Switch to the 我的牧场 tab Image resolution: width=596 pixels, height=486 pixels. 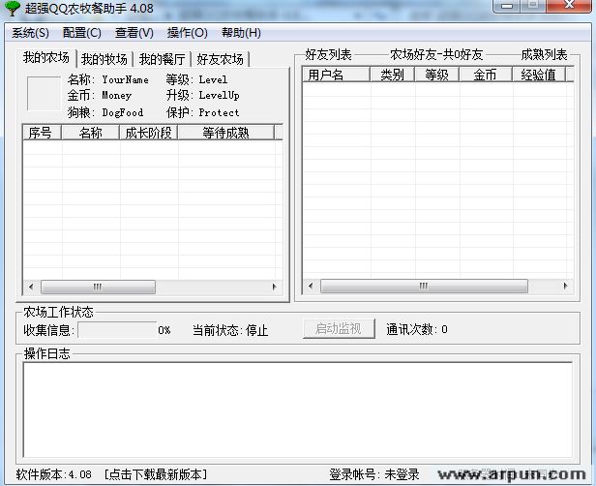click(104, 59)
